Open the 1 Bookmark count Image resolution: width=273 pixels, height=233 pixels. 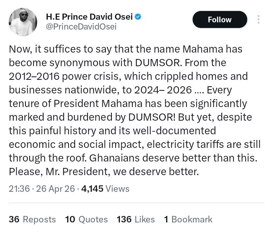pos(188,219)
